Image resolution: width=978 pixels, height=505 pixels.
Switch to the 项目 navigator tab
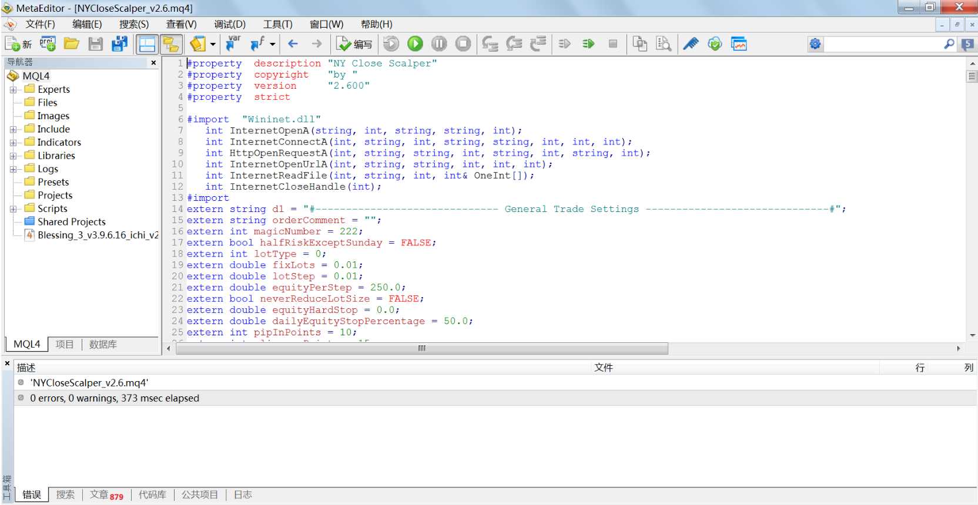click(x=65, y=344)
